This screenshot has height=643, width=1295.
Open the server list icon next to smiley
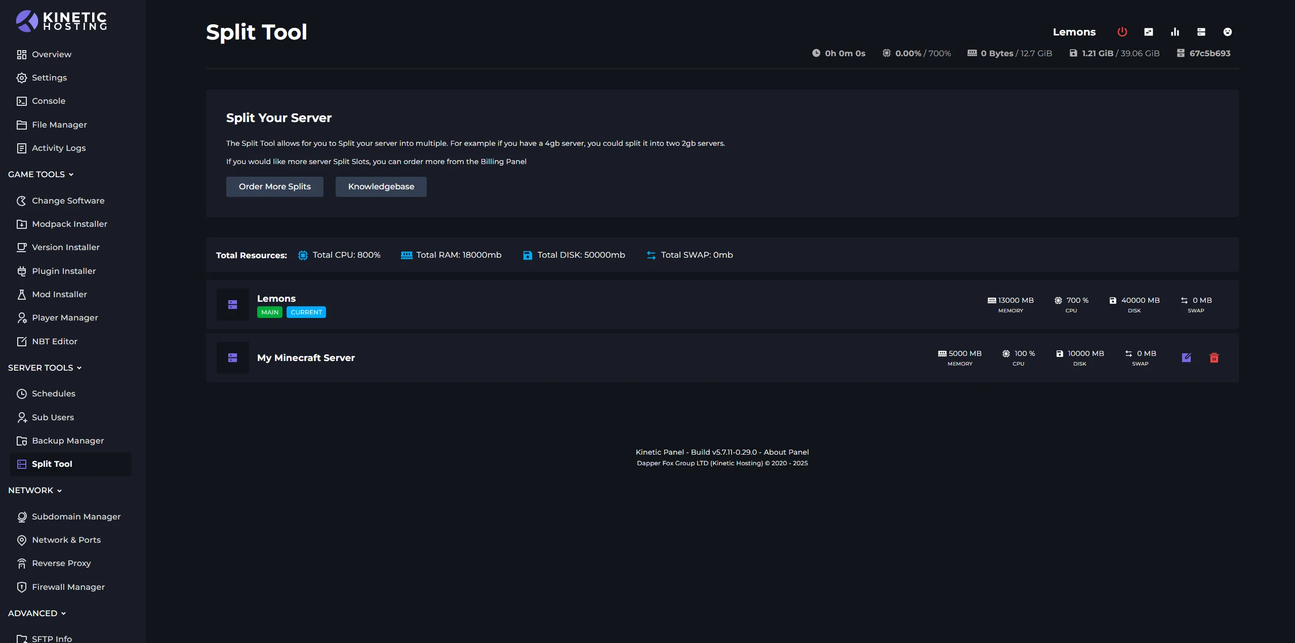(x=1201, y=31)
